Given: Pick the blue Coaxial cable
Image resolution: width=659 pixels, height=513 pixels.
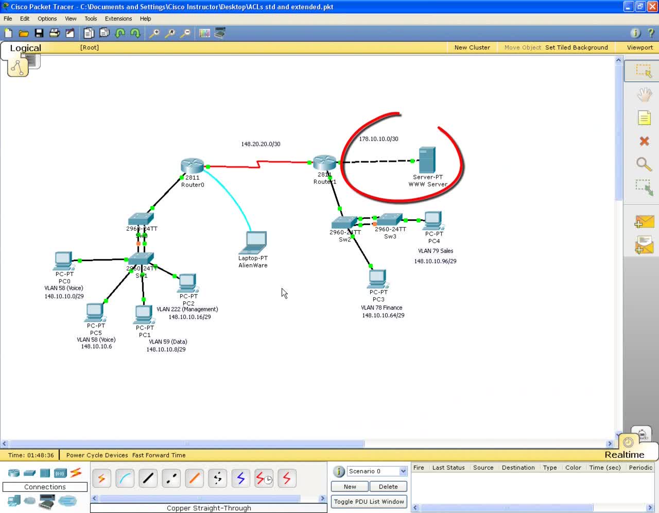Looking at the screenshot, I should [x=240, y=478].
